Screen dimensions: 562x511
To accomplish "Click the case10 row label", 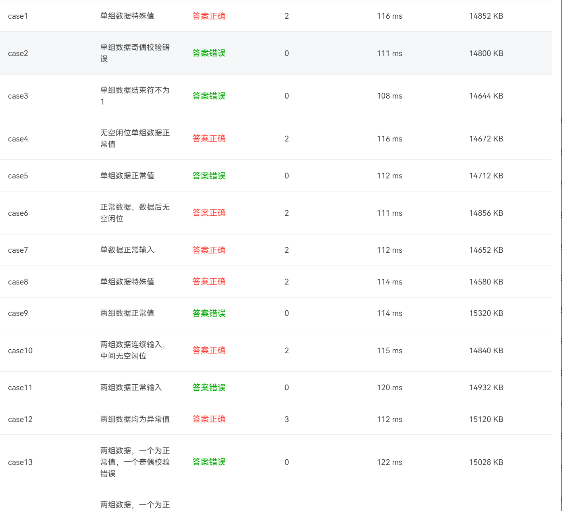I will coord(20,351).
